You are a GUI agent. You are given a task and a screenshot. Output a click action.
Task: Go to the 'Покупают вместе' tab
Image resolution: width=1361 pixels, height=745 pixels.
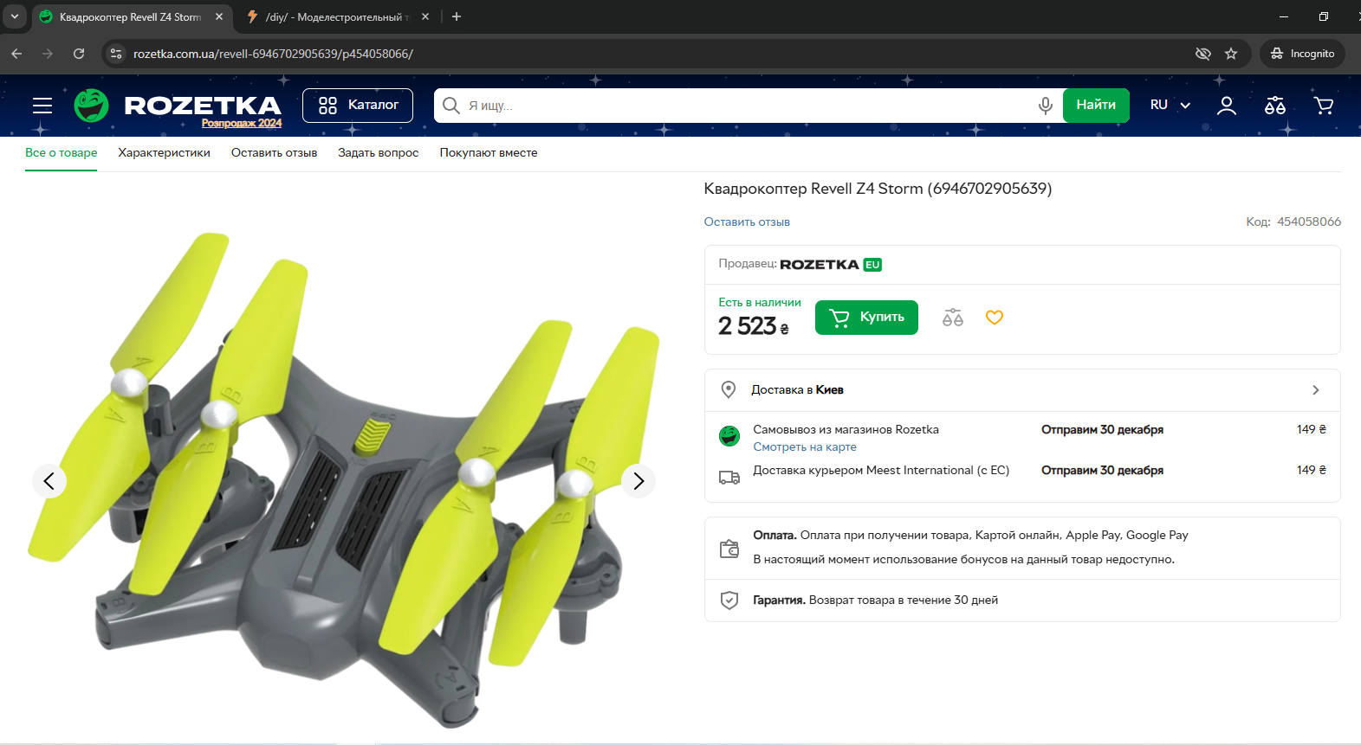(x=489, y=153)
